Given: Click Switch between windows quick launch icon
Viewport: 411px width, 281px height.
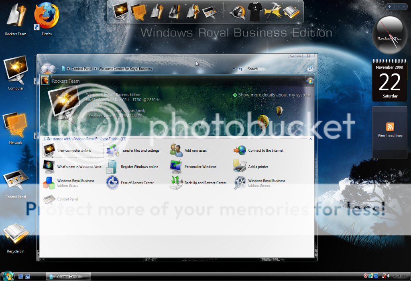Looking at the screenshot, I should click(x=27, y=276).
